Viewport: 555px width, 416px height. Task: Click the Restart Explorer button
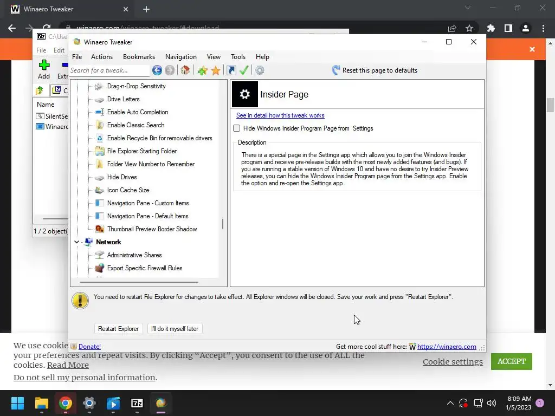(118, 329)
